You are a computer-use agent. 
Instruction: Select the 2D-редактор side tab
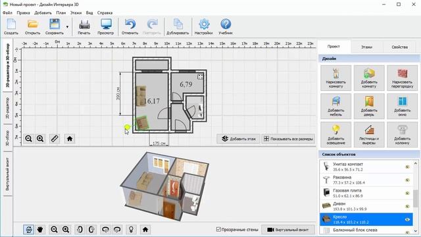pos(7,108)
